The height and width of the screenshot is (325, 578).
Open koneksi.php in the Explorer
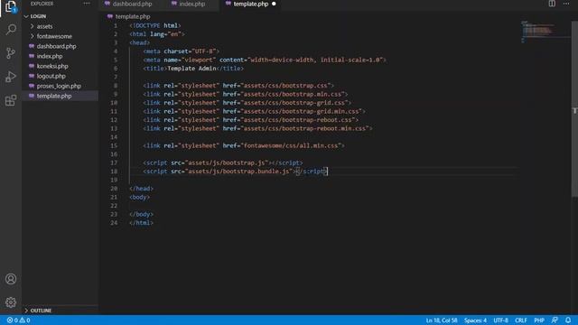[x=52, y=66]
